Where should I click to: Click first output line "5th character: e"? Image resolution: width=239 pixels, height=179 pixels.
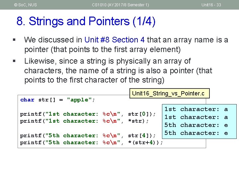pyautogui.click(x=196, y=125)
